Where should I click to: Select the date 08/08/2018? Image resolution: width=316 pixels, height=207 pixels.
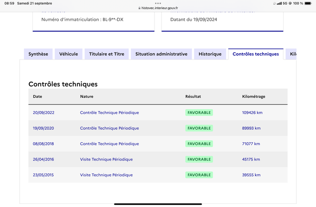tap(43, 144)
